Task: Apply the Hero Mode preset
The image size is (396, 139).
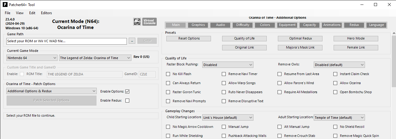Action: [356, 39]
